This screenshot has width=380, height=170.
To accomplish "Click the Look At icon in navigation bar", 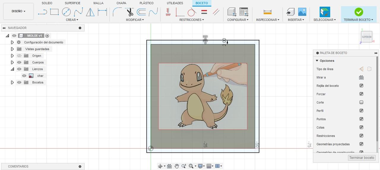I will coord(169,166).
